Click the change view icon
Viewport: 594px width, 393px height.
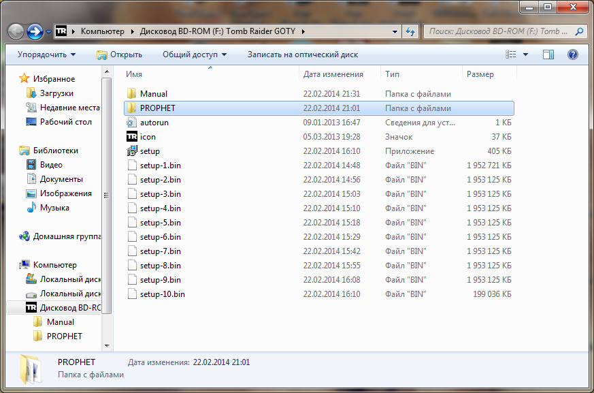[511, 54]
